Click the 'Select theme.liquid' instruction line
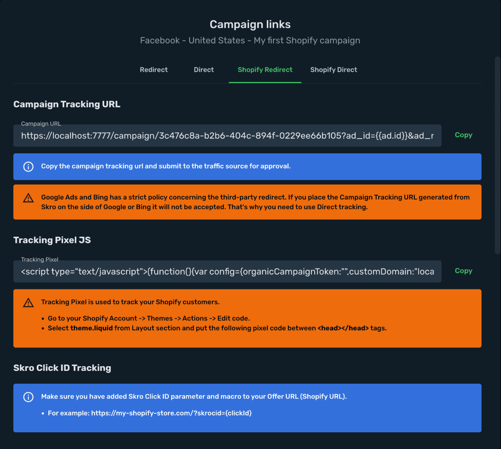The image size is (501, 449). [217, 328]
